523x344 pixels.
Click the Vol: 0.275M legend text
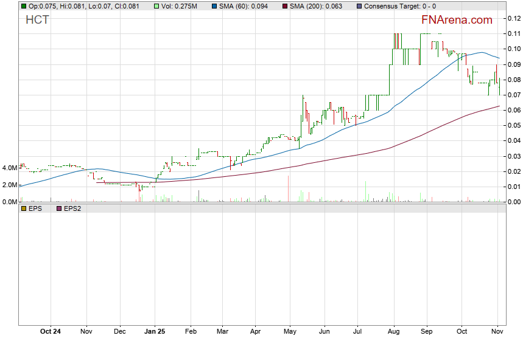(x=179, y=6)
